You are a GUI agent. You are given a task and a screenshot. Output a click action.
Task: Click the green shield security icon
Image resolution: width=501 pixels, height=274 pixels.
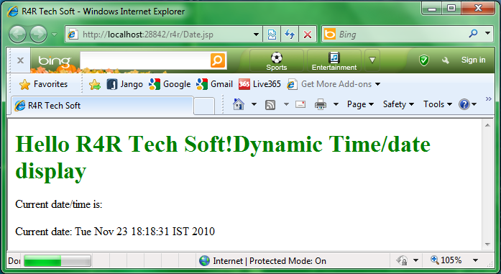point(424,60)
